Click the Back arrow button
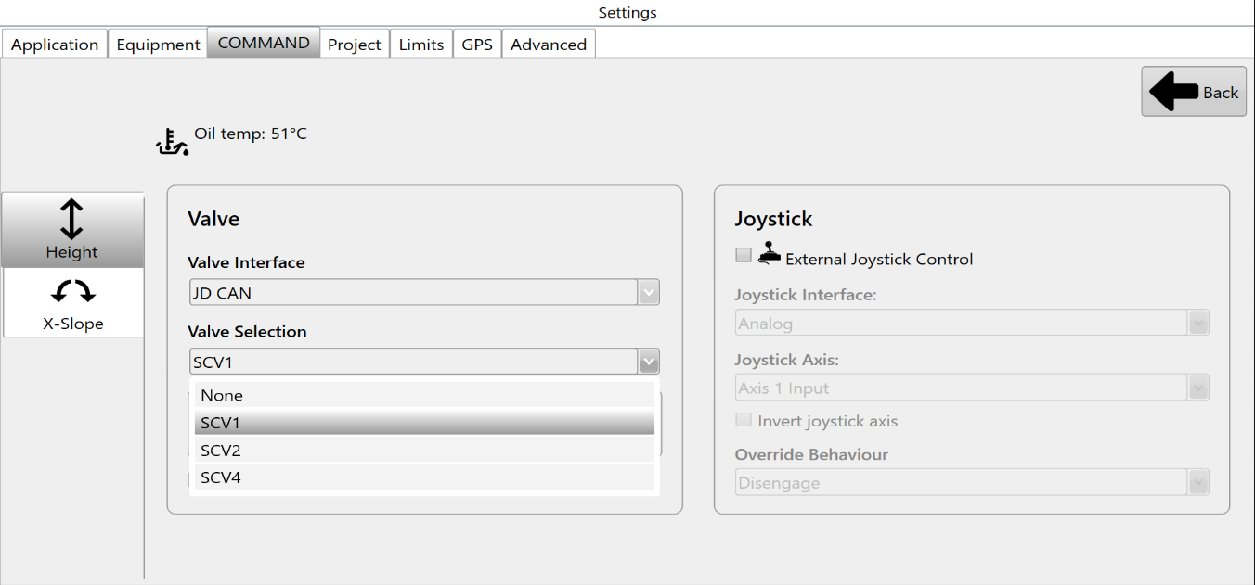Viewport: 1255px width, 585px height. click(x=1194, y=92)
